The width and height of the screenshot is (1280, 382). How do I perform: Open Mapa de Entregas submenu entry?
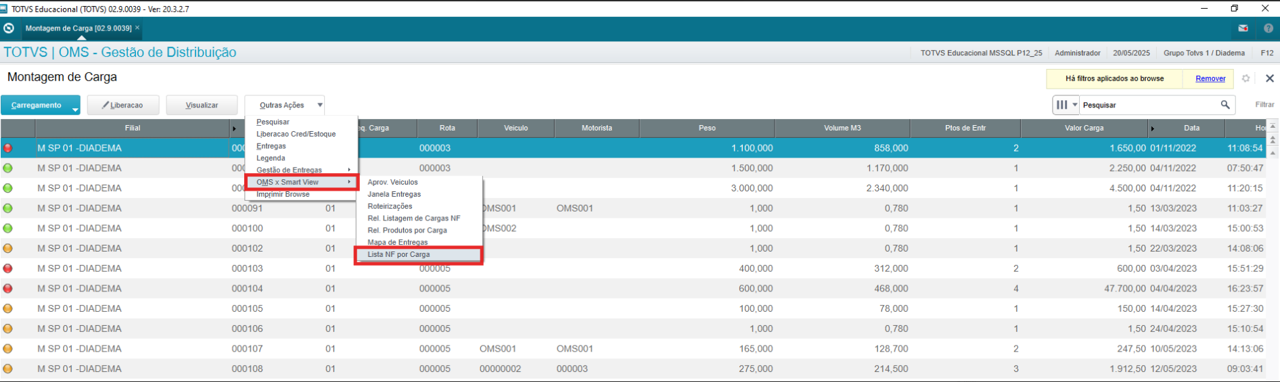click(x=397, y=242)
